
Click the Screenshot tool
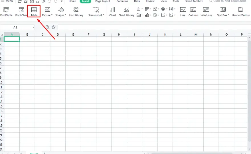[96, 12]
